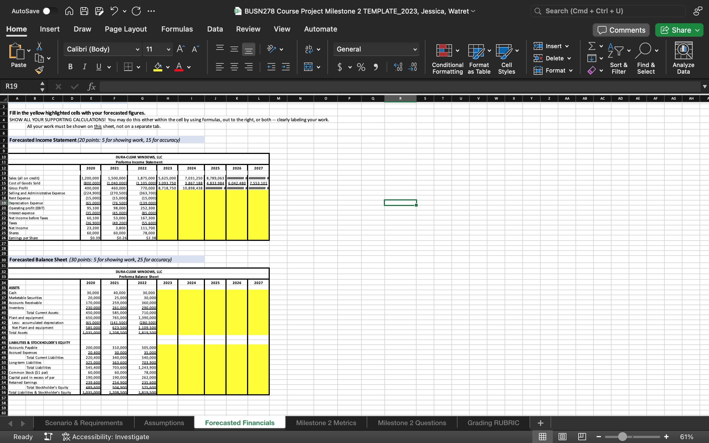Click the Wrap Text icon
Viewport: 709px width, 443px height.
coord(309,49)
